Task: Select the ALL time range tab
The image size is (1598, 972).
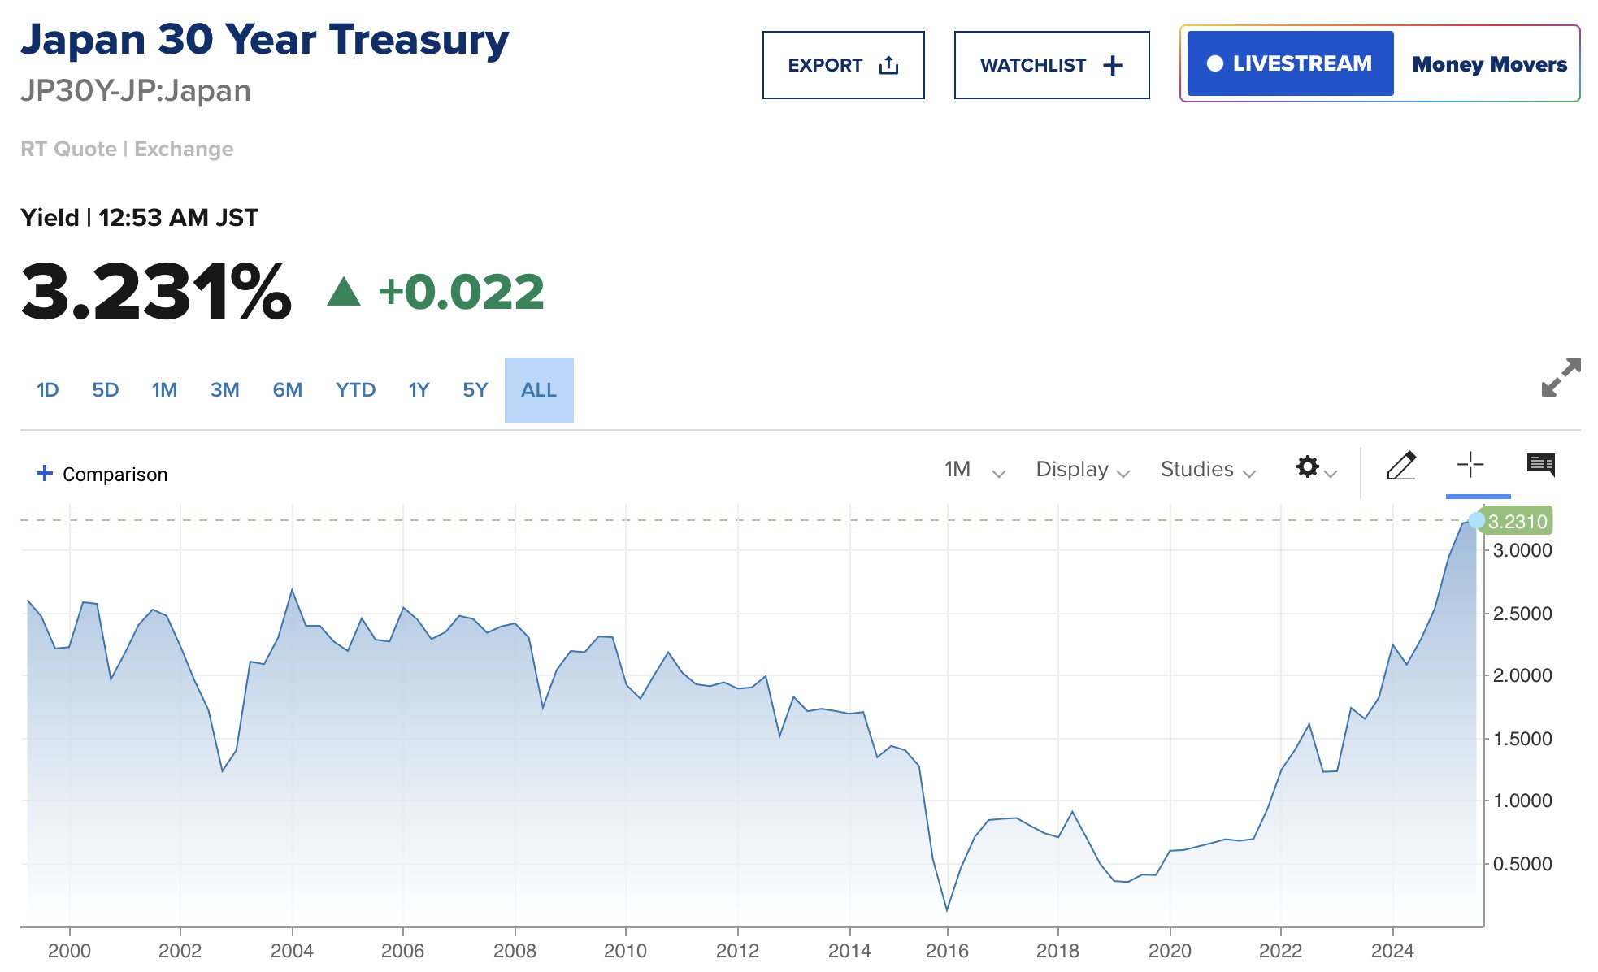Action: tap(539, 390)
